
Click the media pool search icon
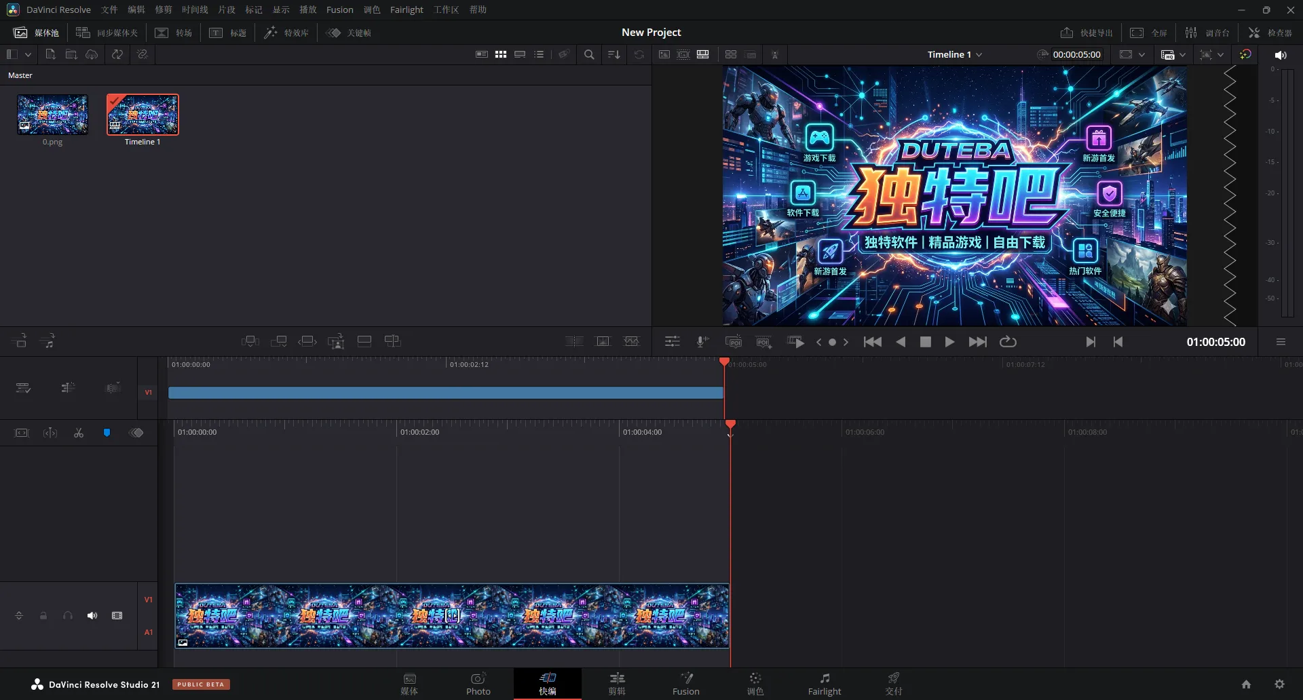[x=589, y=54]
